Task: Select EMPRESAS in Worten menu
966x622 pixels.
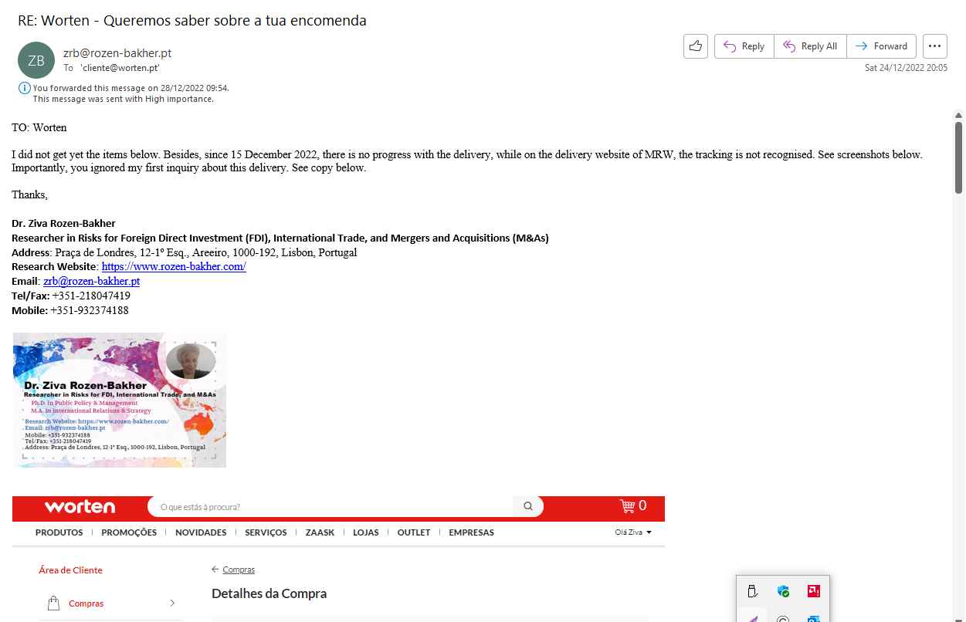Action: tap(471, 532)
